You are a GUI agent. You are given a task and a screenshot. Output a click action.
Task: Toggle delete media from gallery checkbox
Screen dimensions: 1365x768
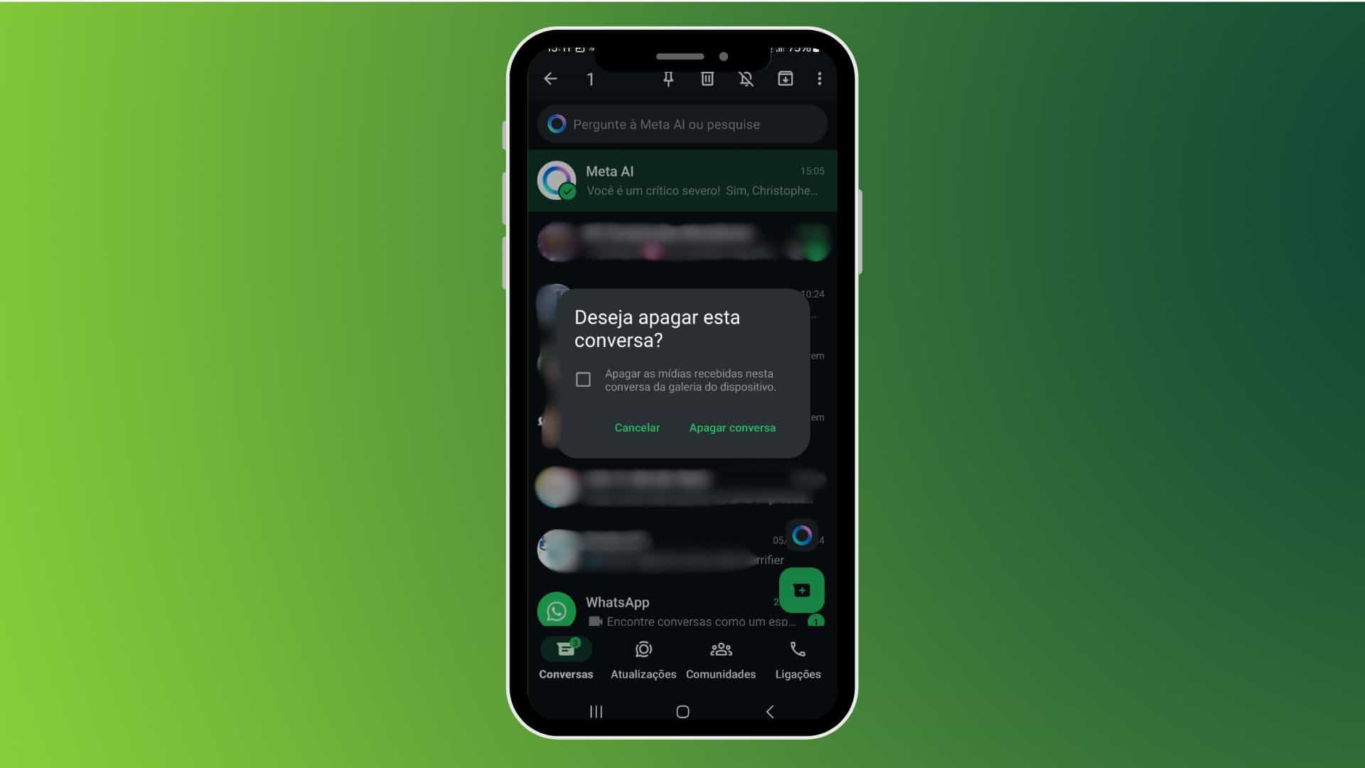pos(583,380)
